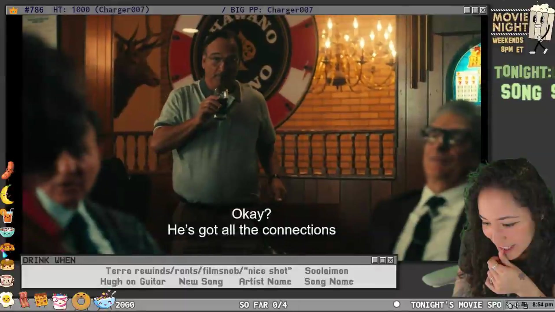Click the coffee cup character icon
The width and height of the screenshot is (555, 312).
7,280
